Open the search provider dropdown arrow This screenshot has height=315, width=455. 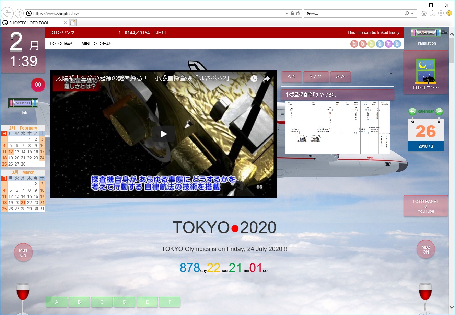pyautogui.click(x=413, y=14)
